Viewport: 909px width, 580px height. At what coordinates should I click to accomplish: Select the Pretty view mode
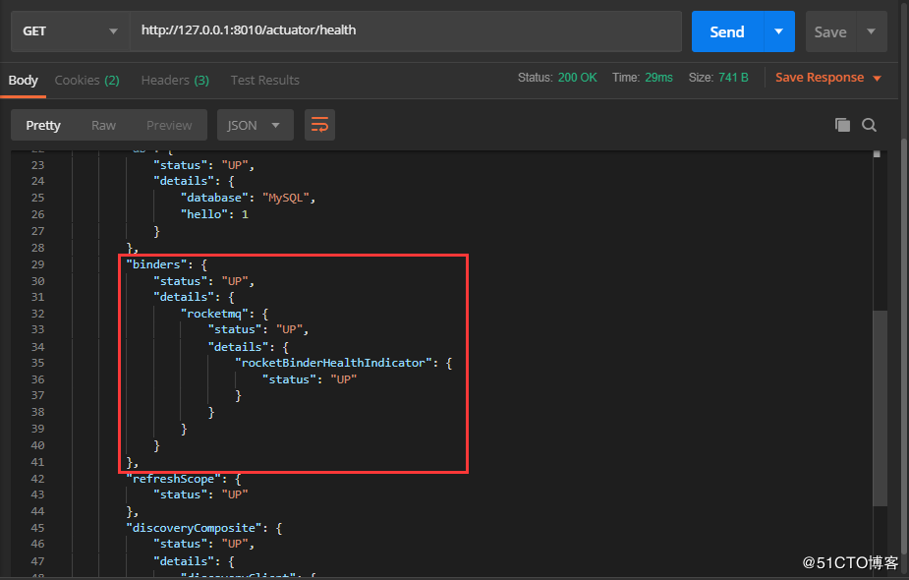43,125
